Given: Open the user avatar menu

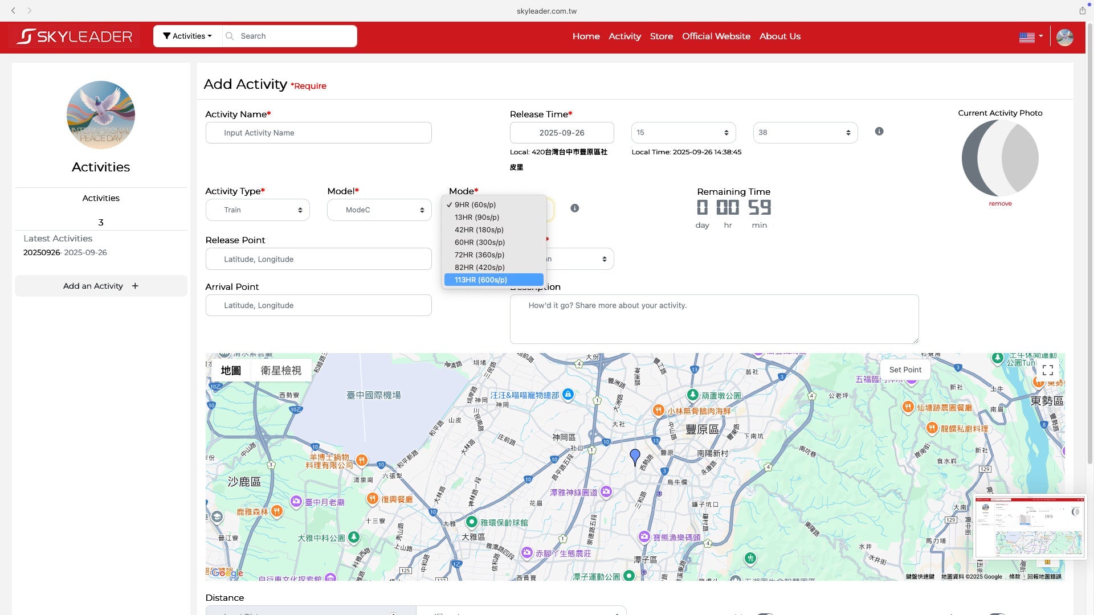Looking at the screenshot, I should (1064, 37).
